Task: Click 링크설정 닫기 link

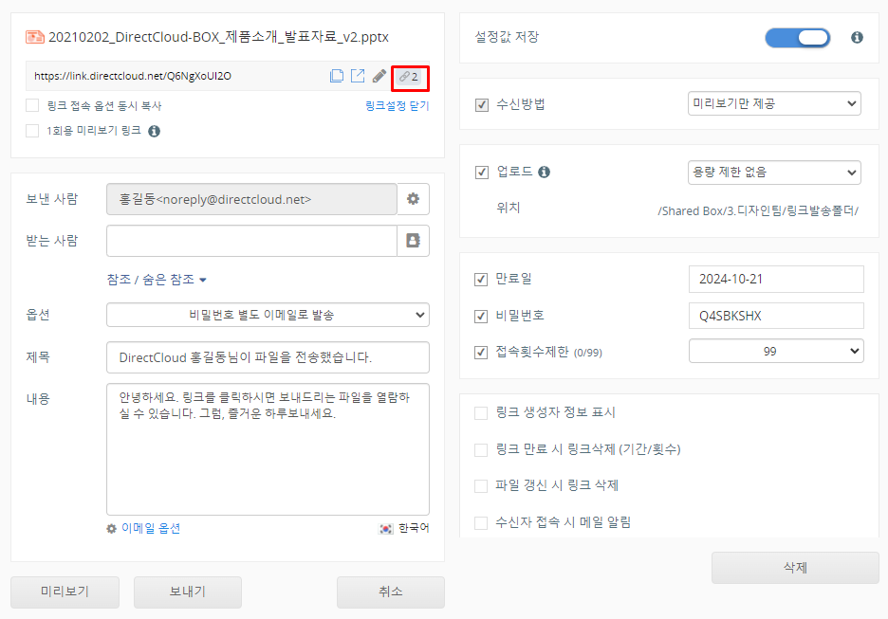Action: (x=397, y=106)
